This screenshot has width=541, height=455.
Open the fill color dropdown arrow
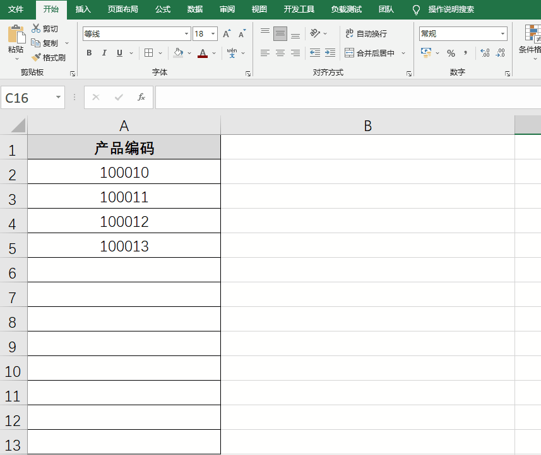point(189,53)
